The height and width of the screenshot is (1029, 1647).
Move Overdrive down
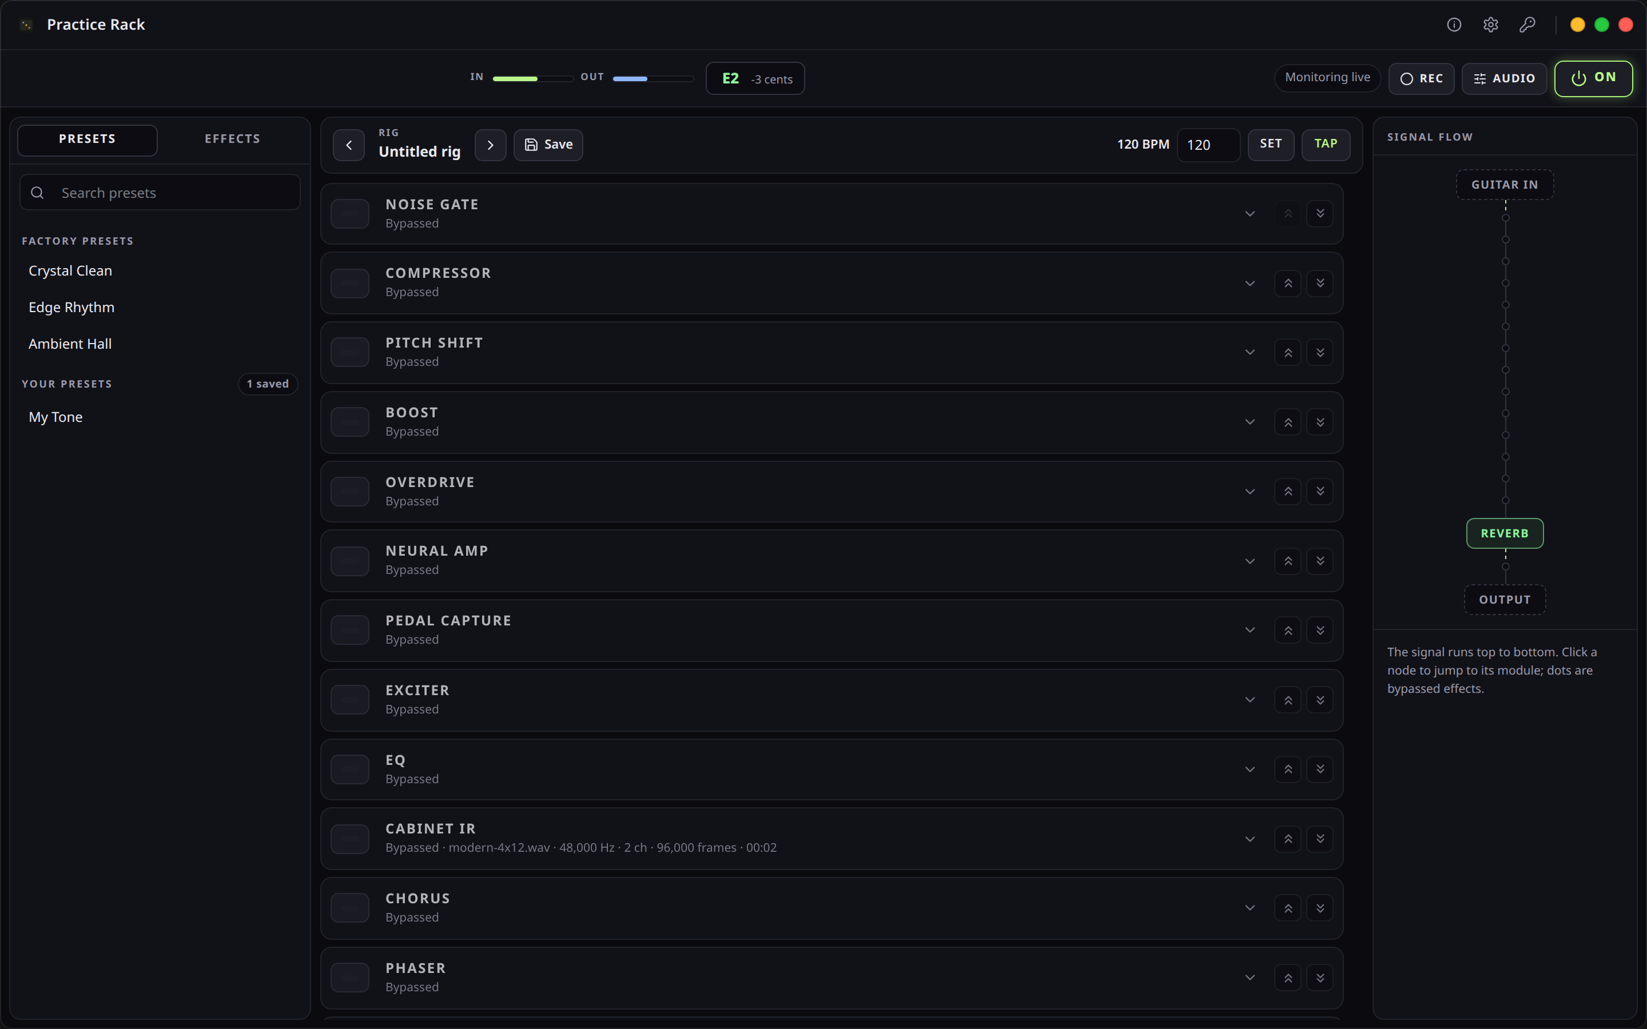tap(1320, 492)
